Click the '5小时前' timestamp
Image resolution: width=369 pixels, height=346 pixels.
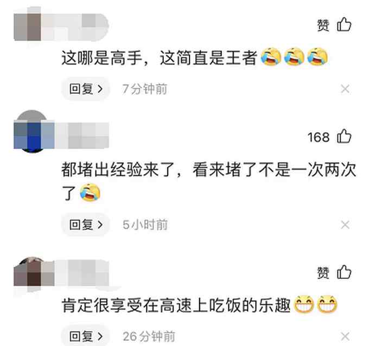click(145, 225)
